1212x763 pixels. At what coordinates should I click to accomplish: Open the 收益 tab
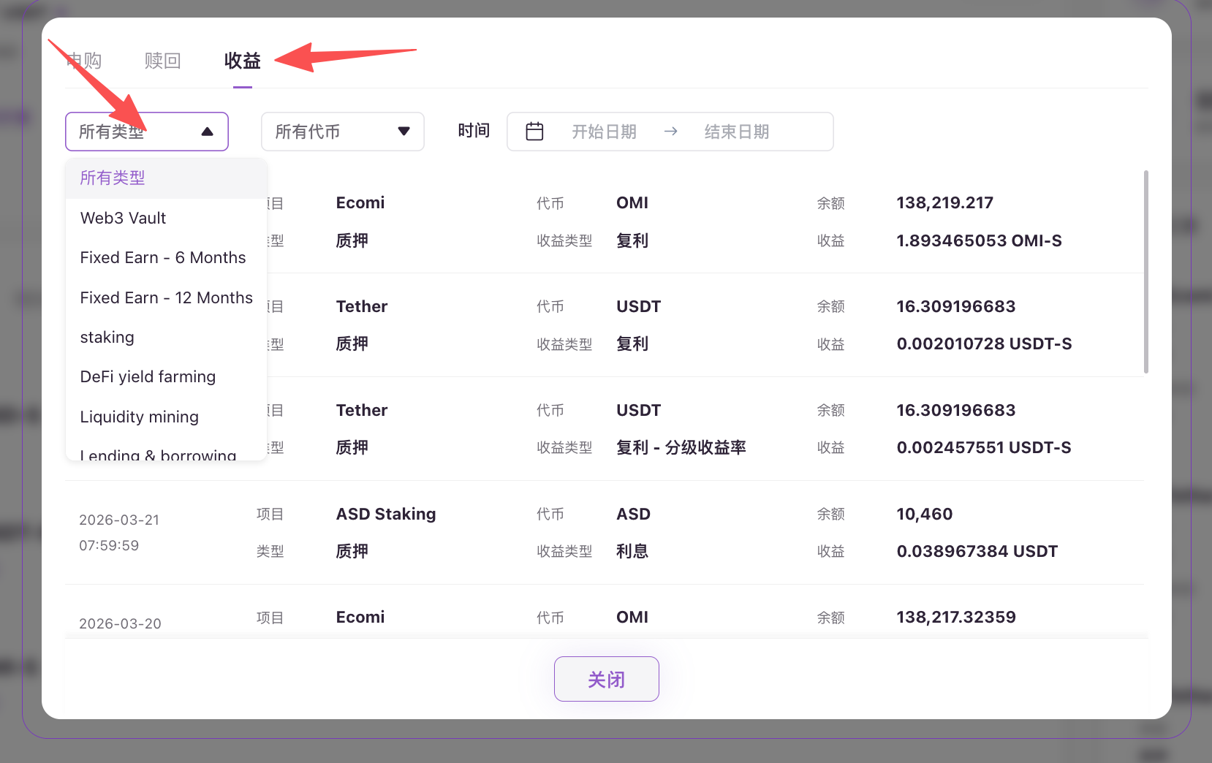pyautogui.click(x=242, y=61)
